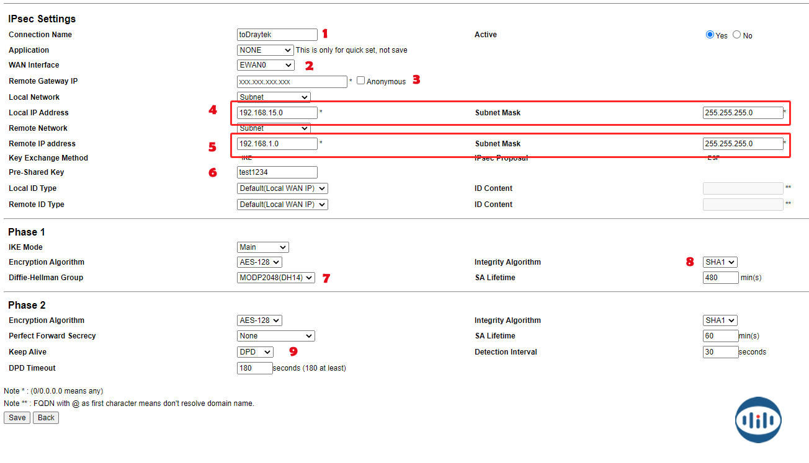Focus the Remote Gateway IP field

292,82
